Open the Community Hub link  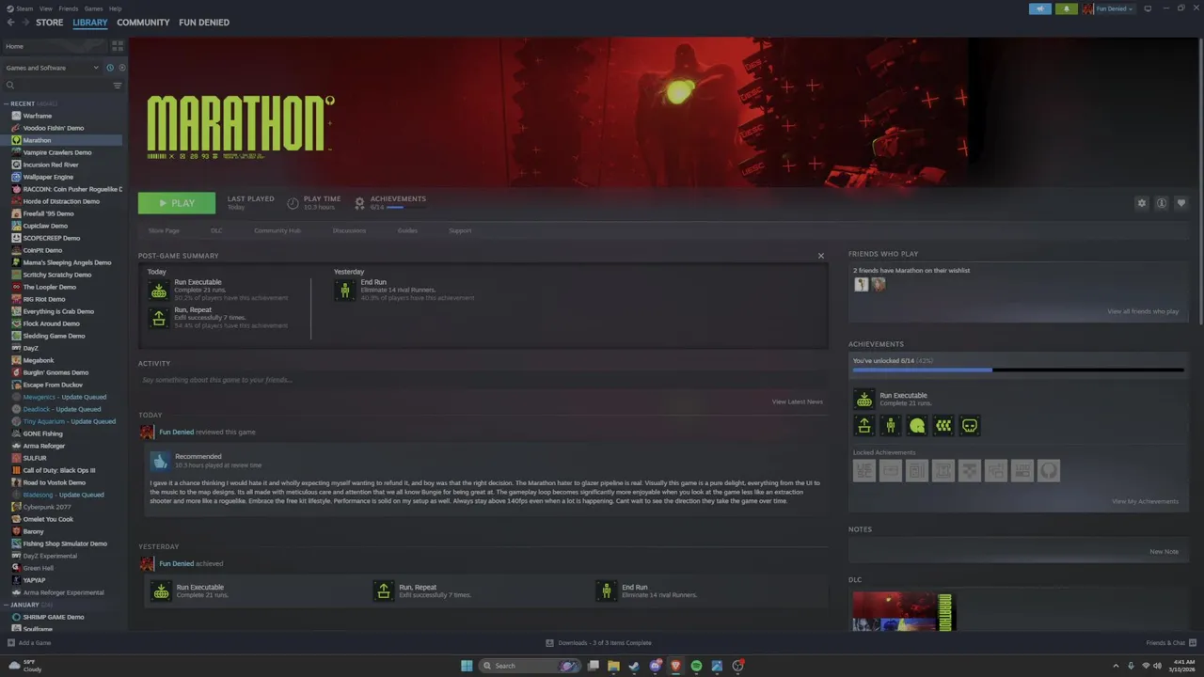click(x=277, y=230)
